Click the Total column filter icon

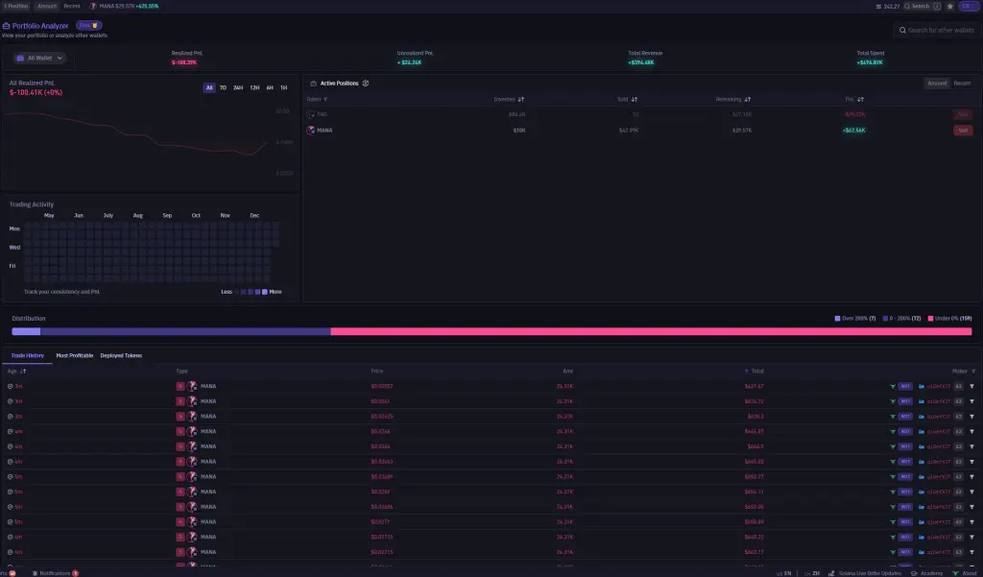pyautogui.click(x=747, y=370)
